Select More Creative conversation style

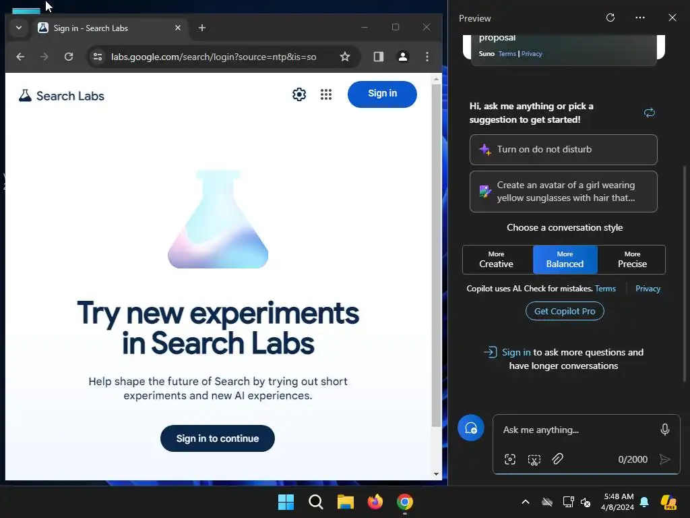[x=497, y=260]
